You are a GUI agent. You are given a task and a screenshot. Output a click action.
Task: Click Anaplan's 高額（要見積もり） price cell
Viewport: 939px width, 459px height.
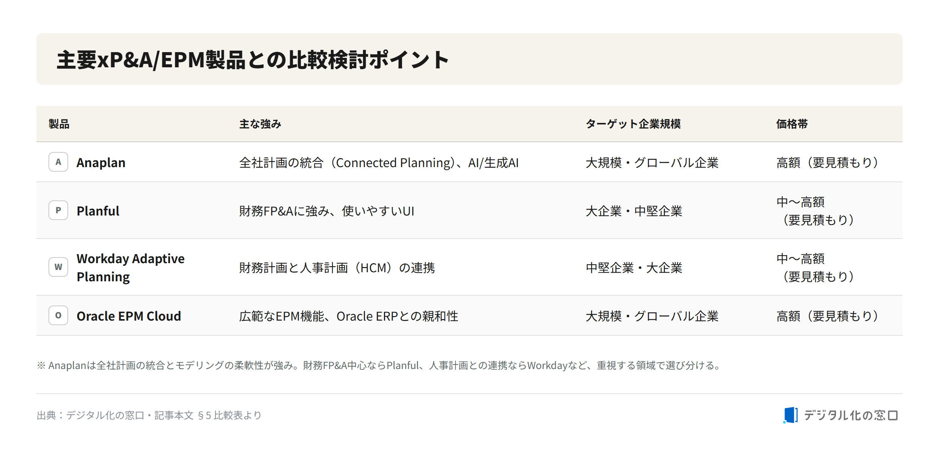click(827, 163)
